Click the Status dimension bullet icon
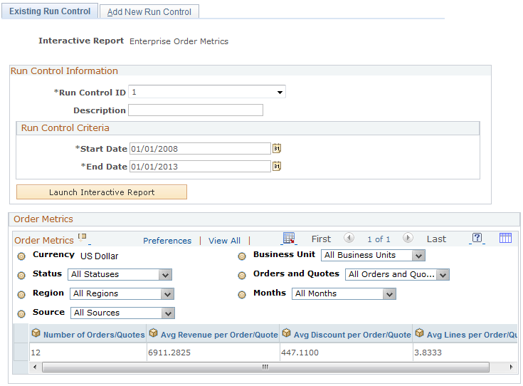This screenshot has height=386, width=523. pos(21,276)
